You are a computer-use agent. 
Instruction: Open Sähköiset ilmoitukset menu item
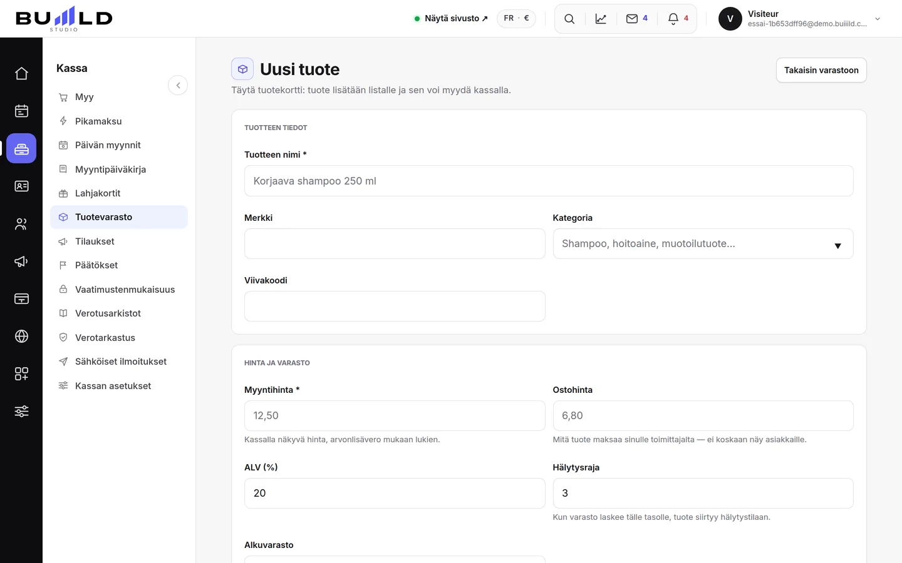click(119, 362)
